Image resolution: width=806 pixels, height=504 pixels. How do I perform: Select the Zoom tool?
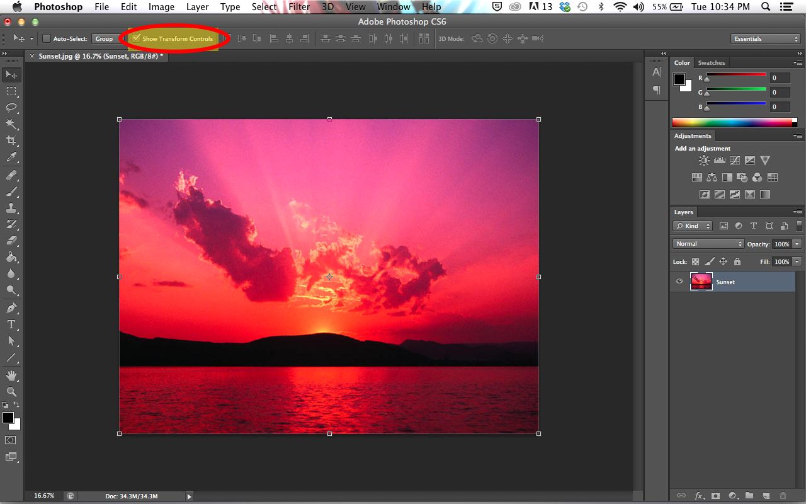(x=10, y=391)
